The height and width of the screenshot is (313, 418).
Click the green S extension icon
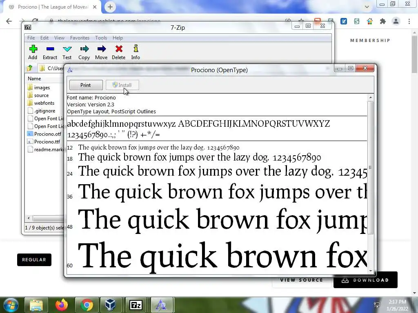pos(357,21)
